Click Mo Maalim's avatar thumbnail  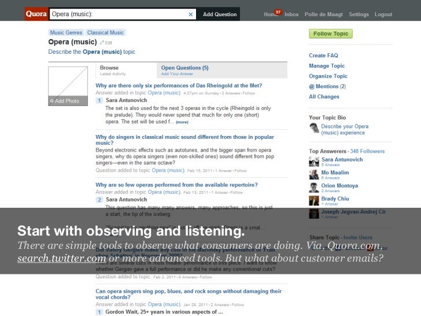314,174
